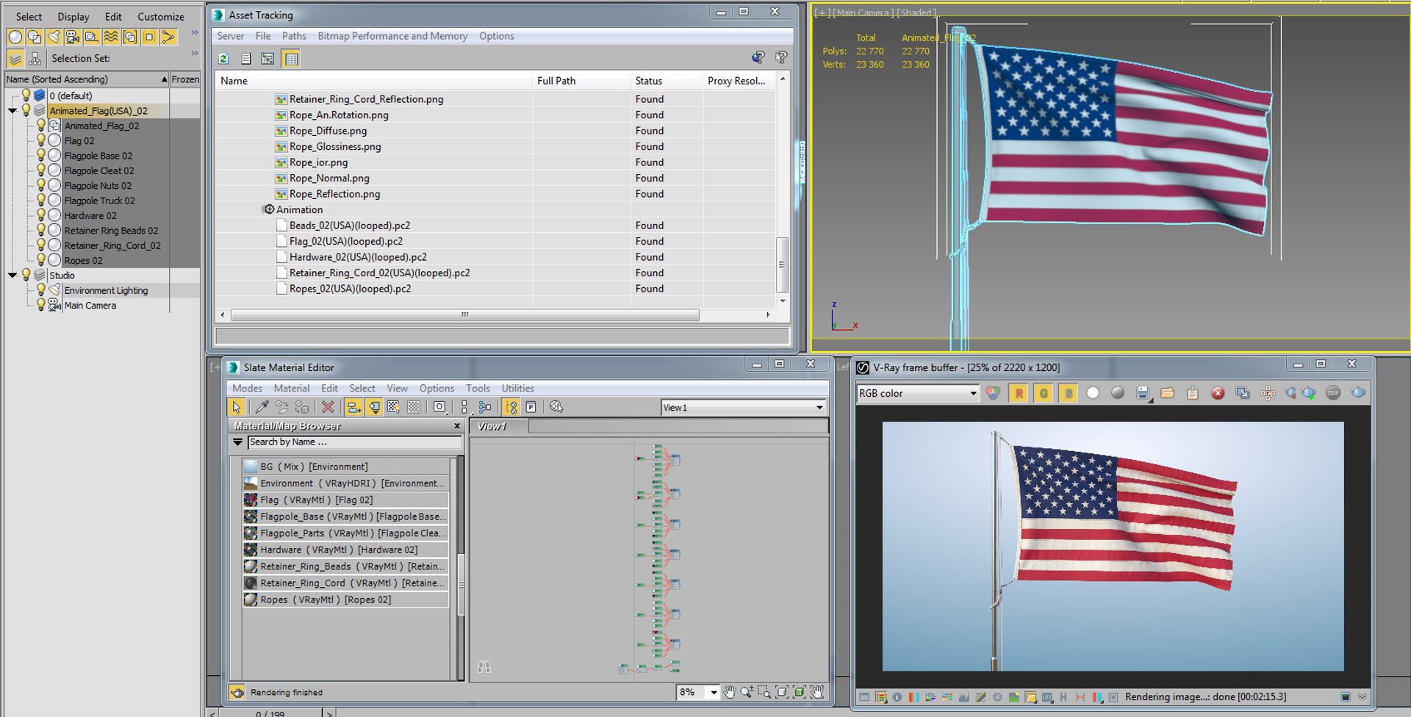Toggle visibility lightbulb for Main Camera
Screen dimensions: 1411x717
[41, 305]
